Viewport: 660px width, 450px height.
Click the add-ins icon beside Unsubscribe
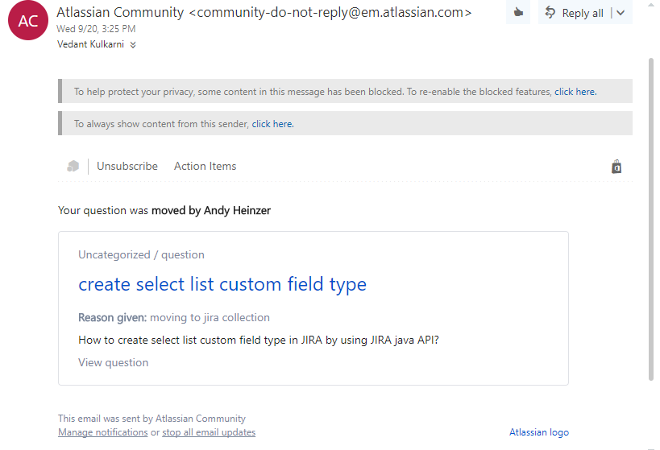[x=73, y=166]
